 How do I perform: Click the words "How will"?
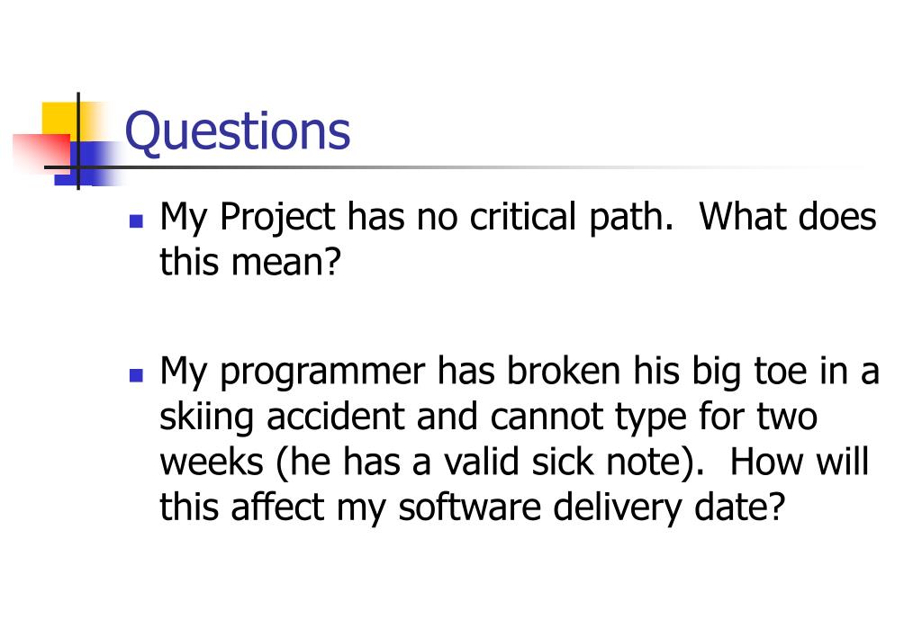point(800,462)
